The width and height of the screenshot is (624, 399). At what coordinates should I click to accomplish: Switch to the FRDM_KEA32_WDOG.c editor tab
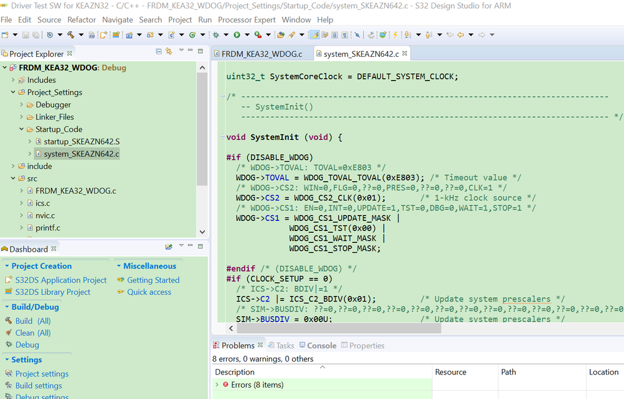pyautogui.click(x=261, y=54)
